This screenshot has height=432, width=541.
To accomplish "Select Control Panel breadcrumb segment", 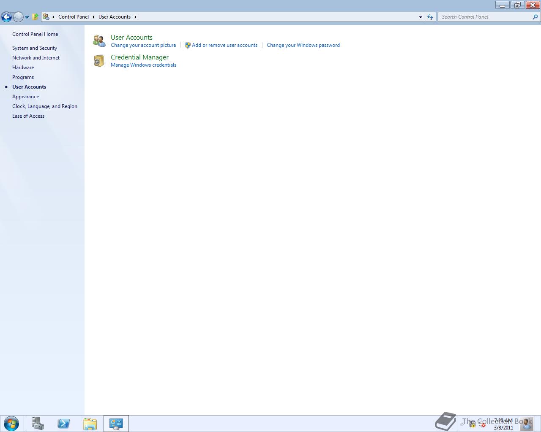I will 74,17.
